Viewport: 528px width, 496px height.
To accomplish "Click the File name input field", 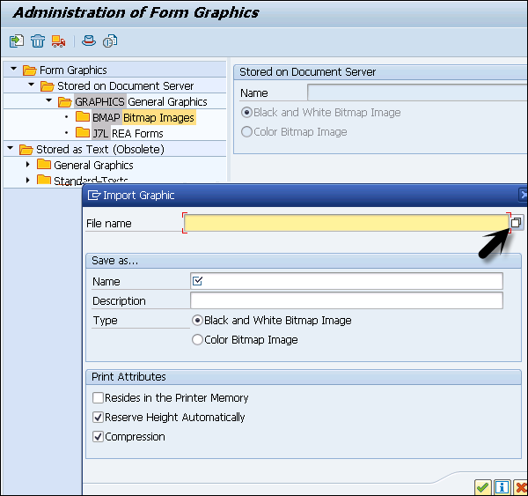I will click(x=346, y=224).
